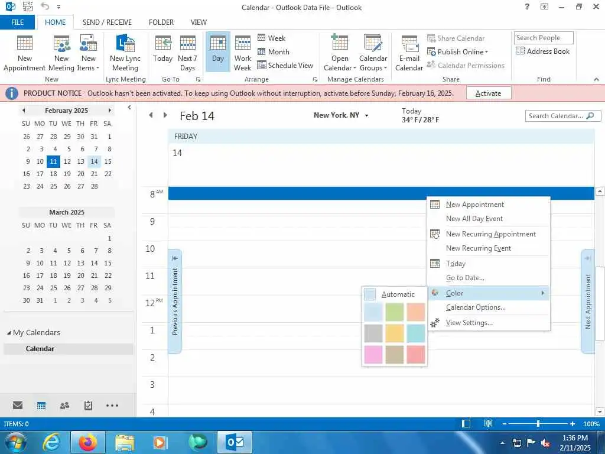
Task: Create a New Appointment from ribbon
Action: click(24, 53)
